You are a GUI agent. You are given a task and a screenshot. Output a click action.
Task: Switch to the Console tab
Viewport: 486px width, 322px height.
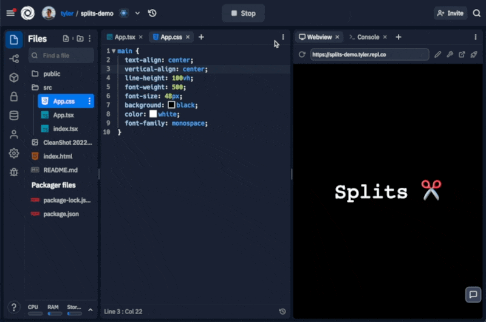coord(368,37)
